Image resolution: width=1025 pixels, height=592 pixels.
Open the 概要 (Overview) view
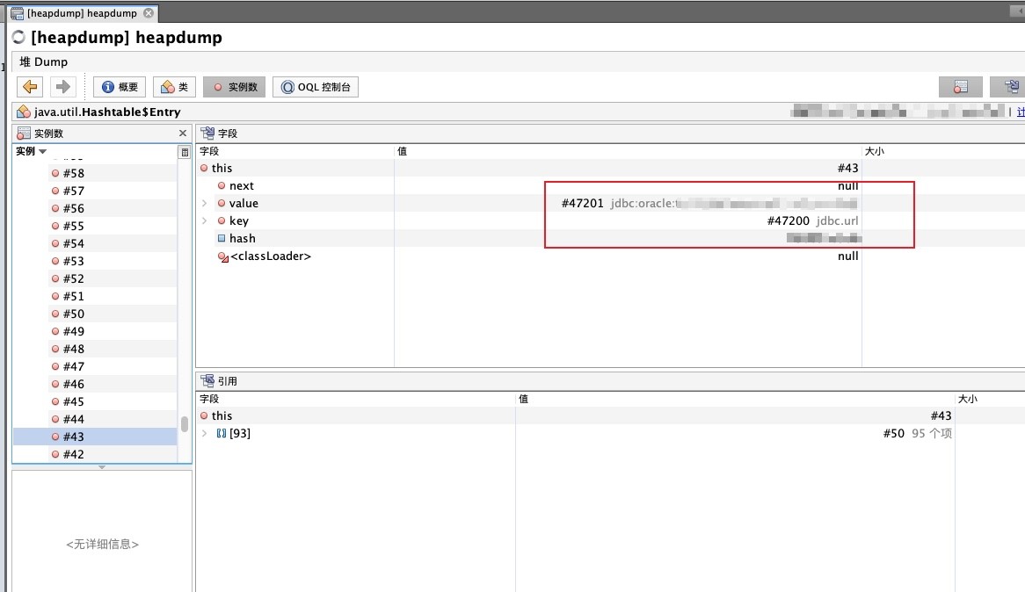118,86
